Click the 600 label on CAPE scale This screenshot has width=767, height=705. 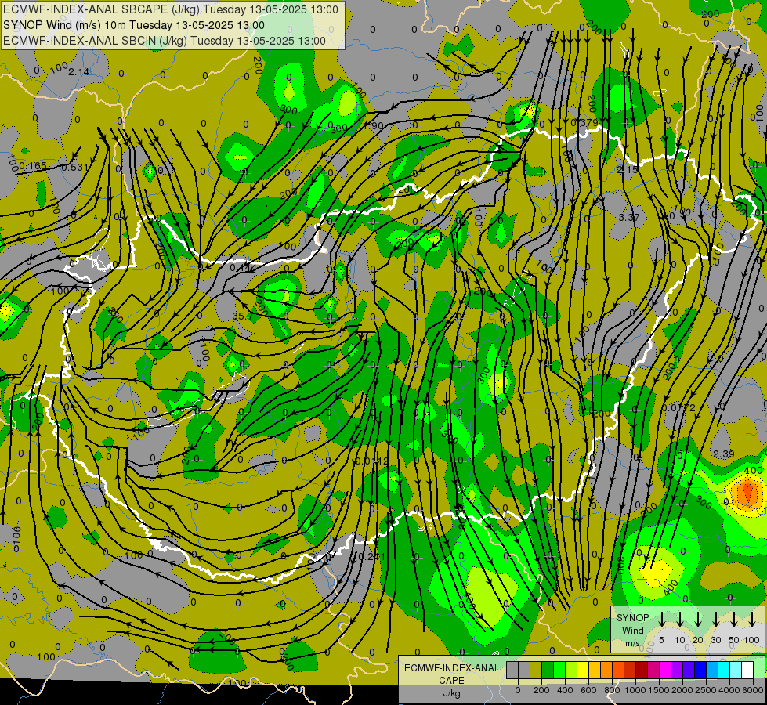coord(588,690)
